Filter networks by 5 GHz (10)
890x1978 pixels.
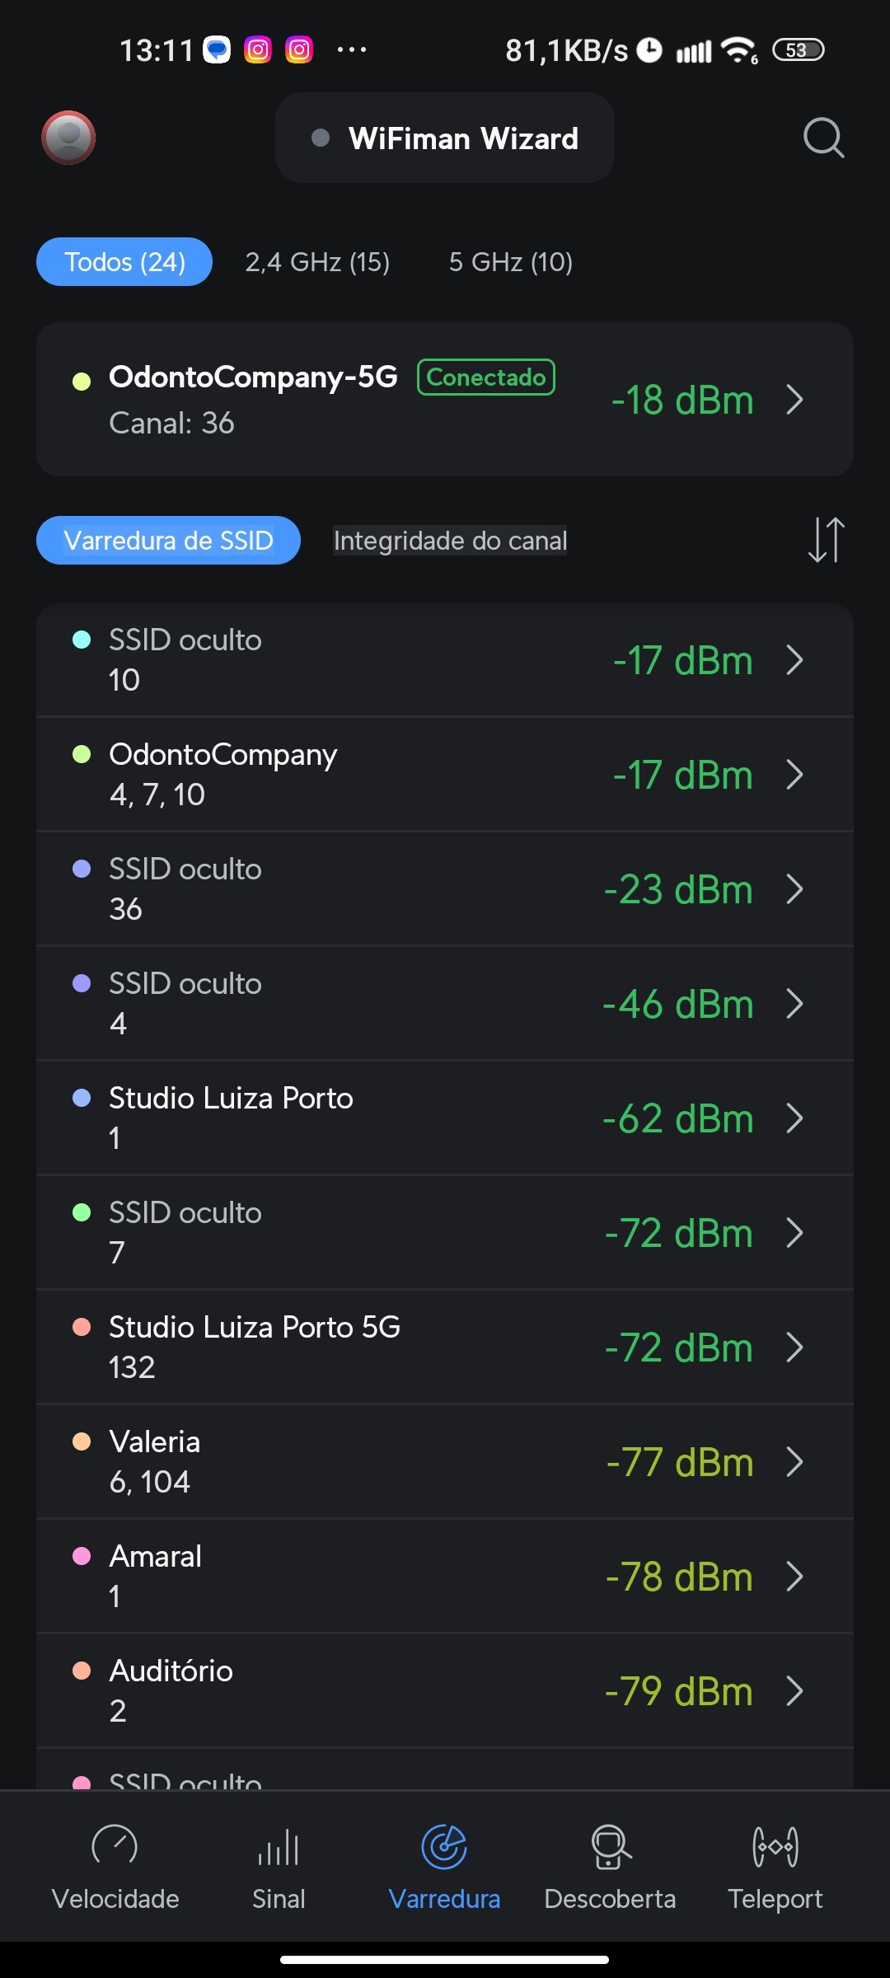(510, 262)
